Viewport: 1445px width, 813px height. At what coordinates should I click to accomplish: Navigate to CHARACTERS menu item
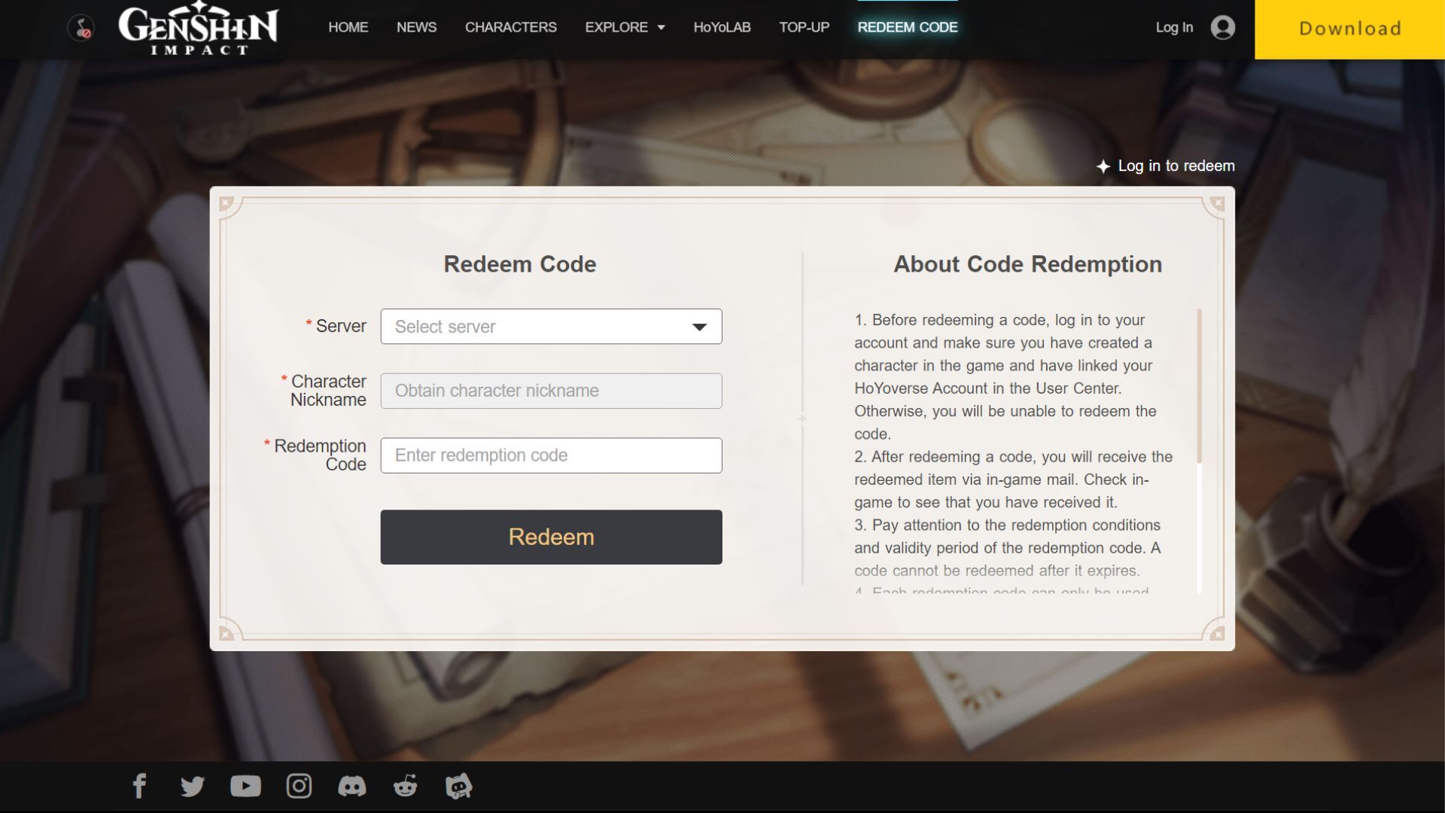tap(511, 27)
